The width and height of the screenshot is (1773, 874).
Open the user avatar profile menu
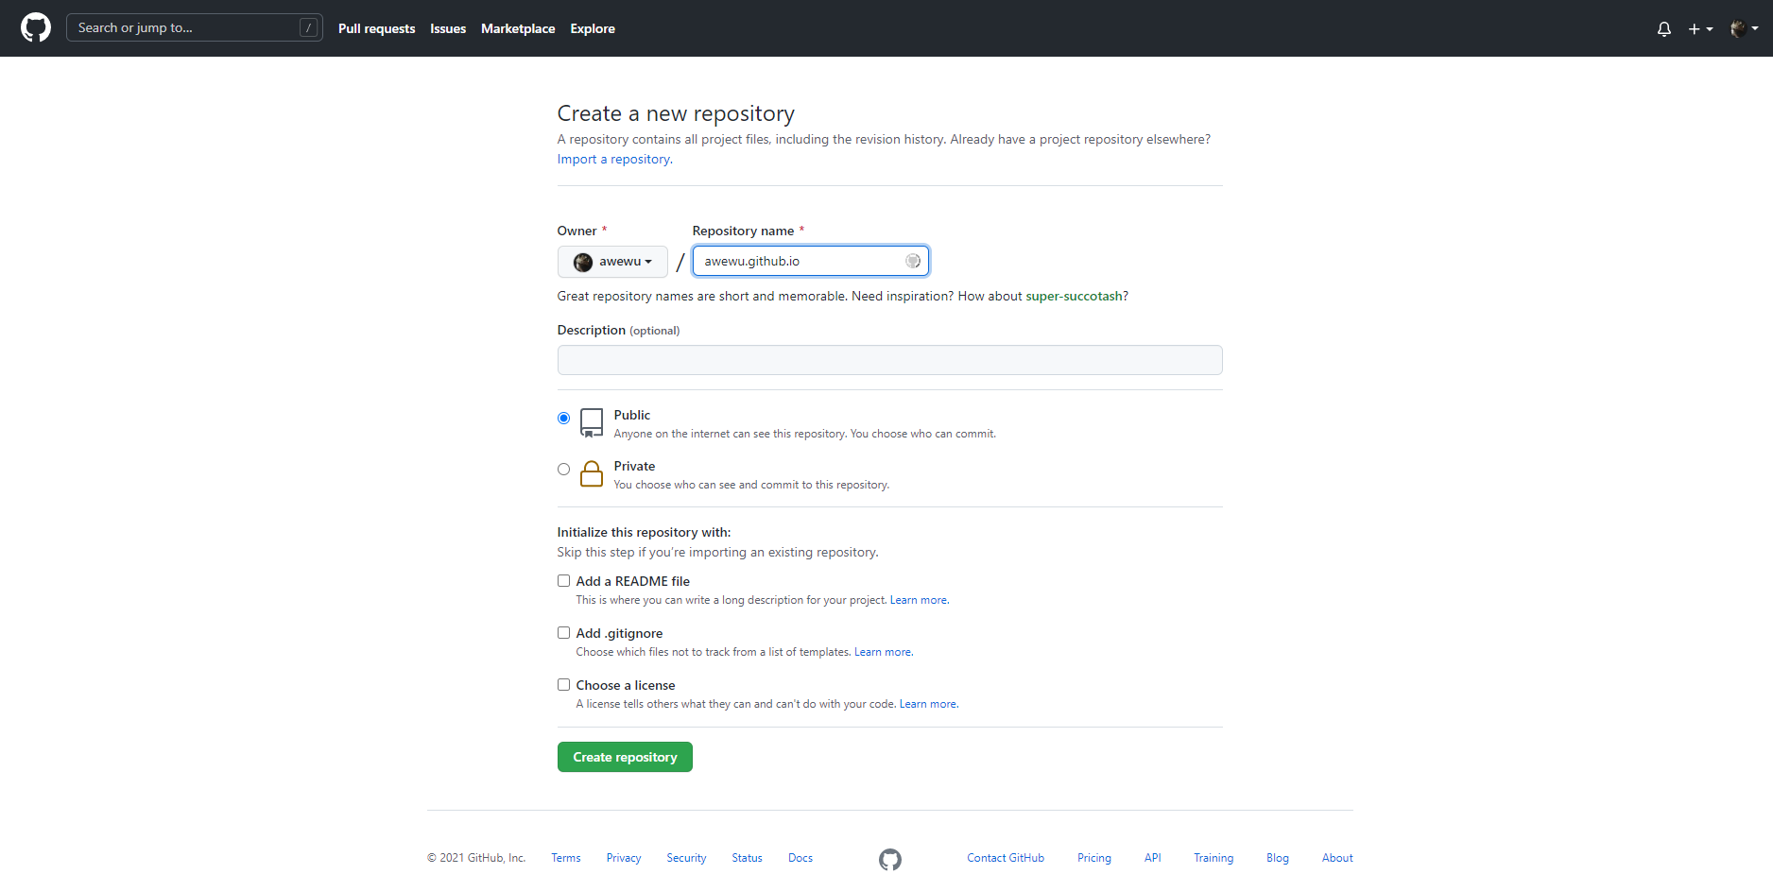1744,28
